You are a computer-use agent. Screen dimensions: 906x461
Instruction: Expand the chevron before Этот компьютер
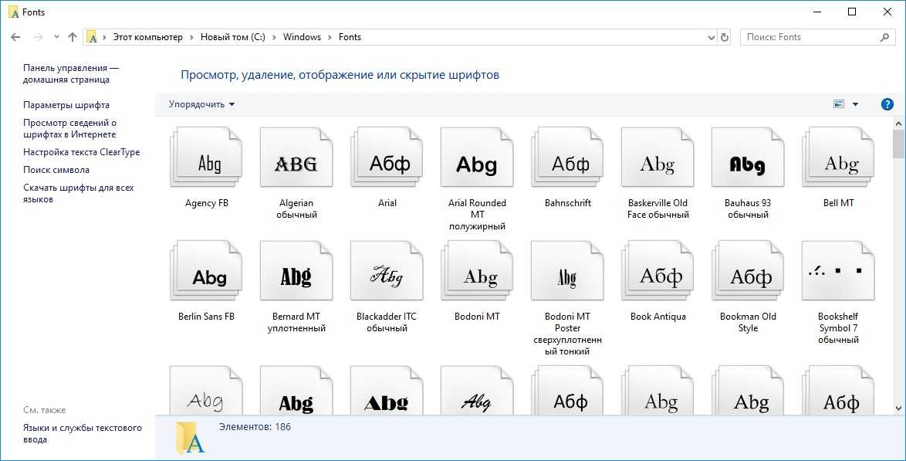(105, 37)
